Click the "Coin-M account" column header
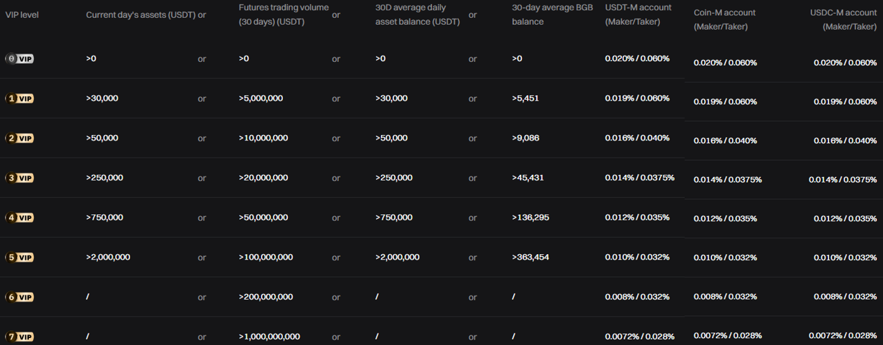Image resolution: width=883 pixels, height=345 pixels. (x=724, y=19)
